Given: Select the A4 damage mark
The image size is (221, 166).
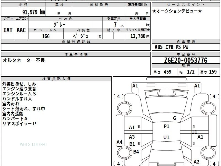Looking at the screenshot, I should point(119,142).
